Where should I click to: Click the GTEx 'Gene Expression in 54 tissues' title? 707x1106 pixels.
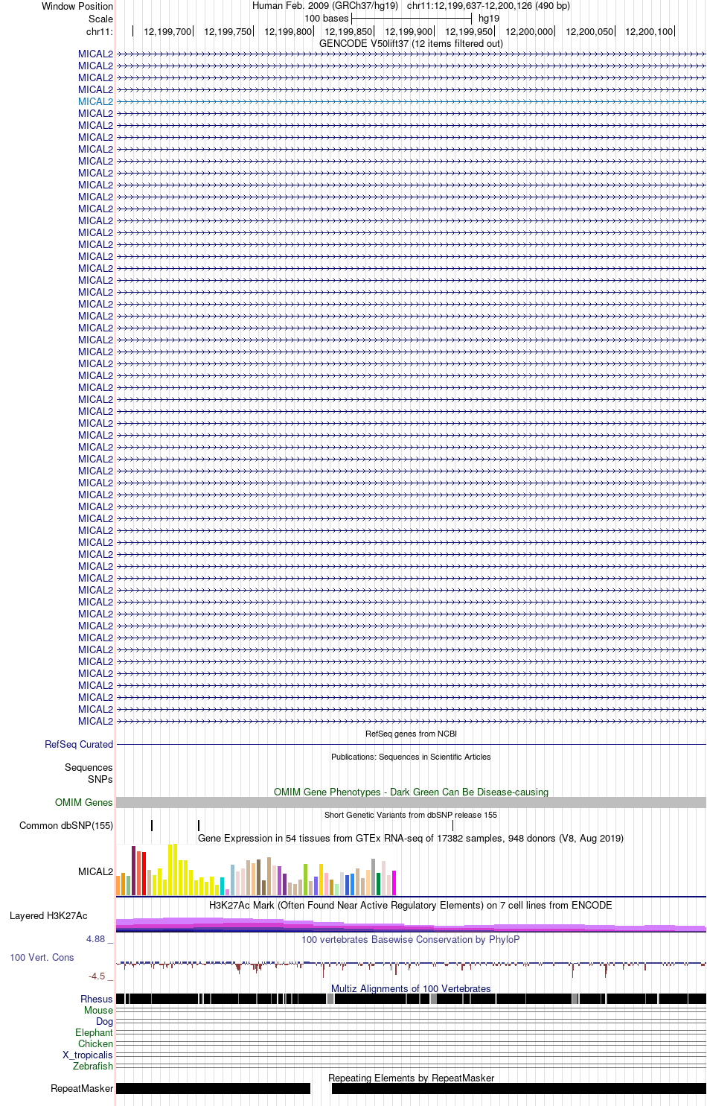click(x=411, y=838)
